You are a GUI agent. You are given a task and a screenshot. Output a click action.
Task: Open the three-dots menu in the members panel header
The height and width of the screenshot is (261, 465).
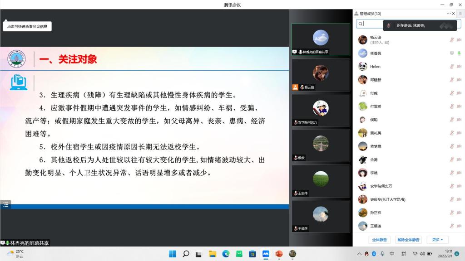coord(449,14)
